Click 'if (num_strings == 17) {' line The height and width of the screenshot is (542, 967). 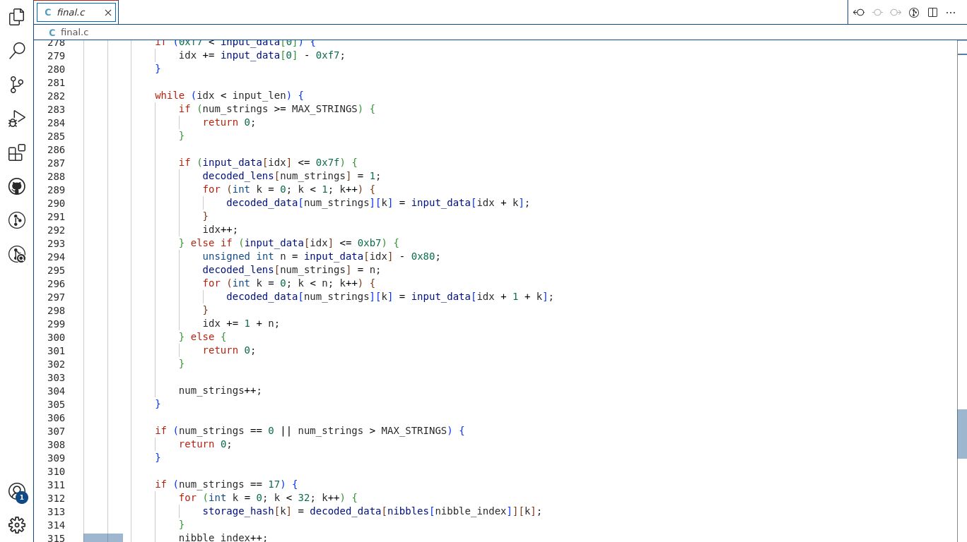pos(226,485)
